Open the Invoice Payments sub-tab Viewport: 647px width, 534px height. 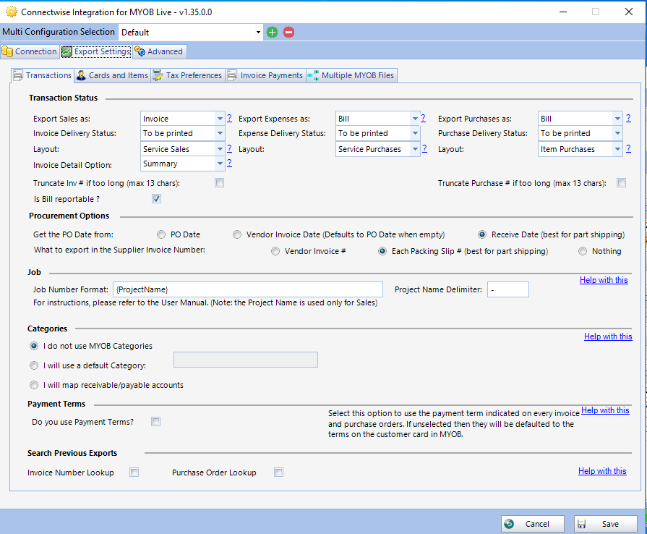(x=266, y=75)
